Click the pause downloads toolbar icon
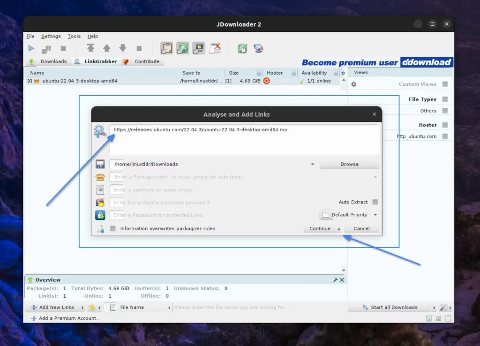This screenshot has width=480, height=346. (46, 49)
